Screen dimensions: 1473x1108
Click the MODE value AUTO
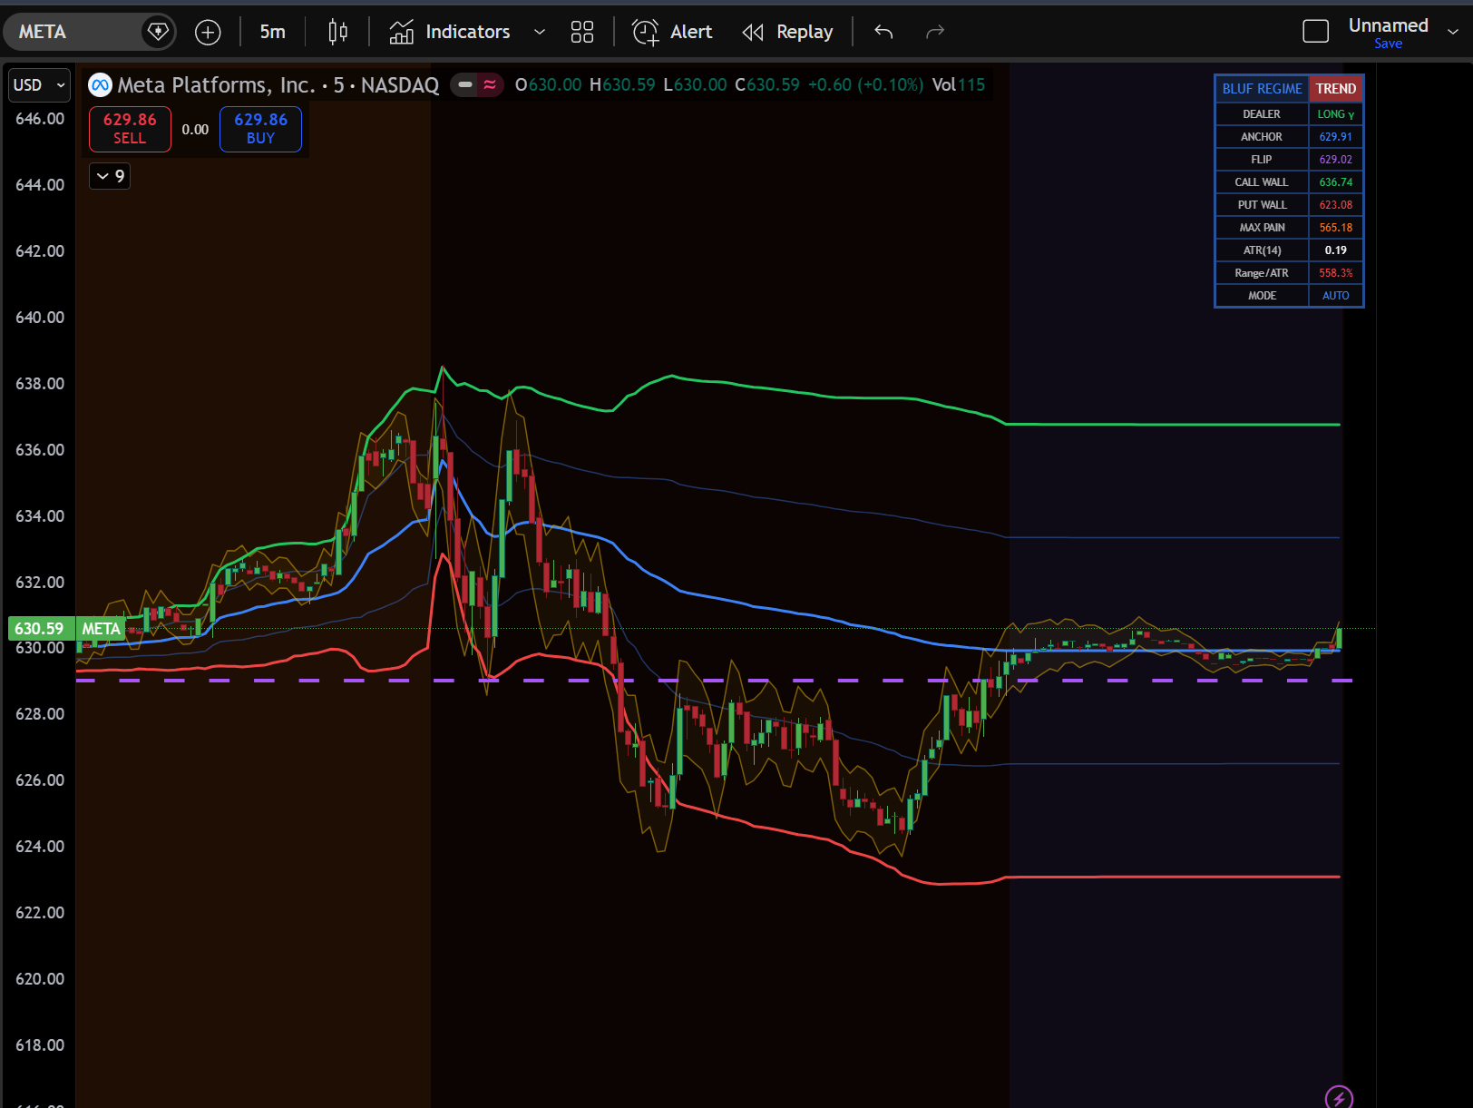(x=1336, y=296)
